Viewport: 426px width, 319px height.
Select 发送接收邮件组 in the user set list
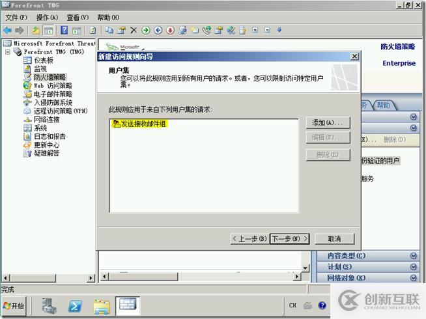tap(139, 124)
